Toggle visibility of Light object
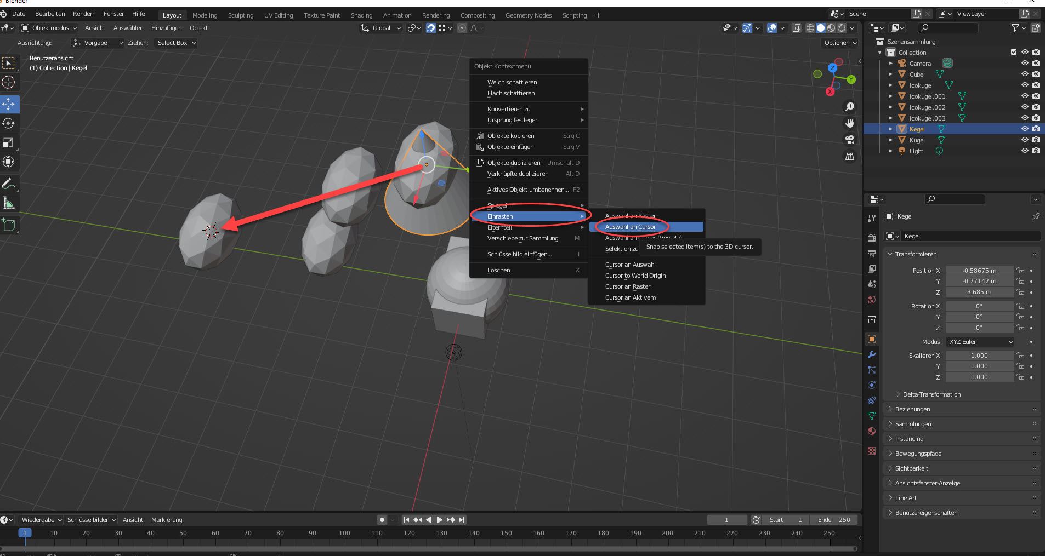 [x=1024, y=151]
